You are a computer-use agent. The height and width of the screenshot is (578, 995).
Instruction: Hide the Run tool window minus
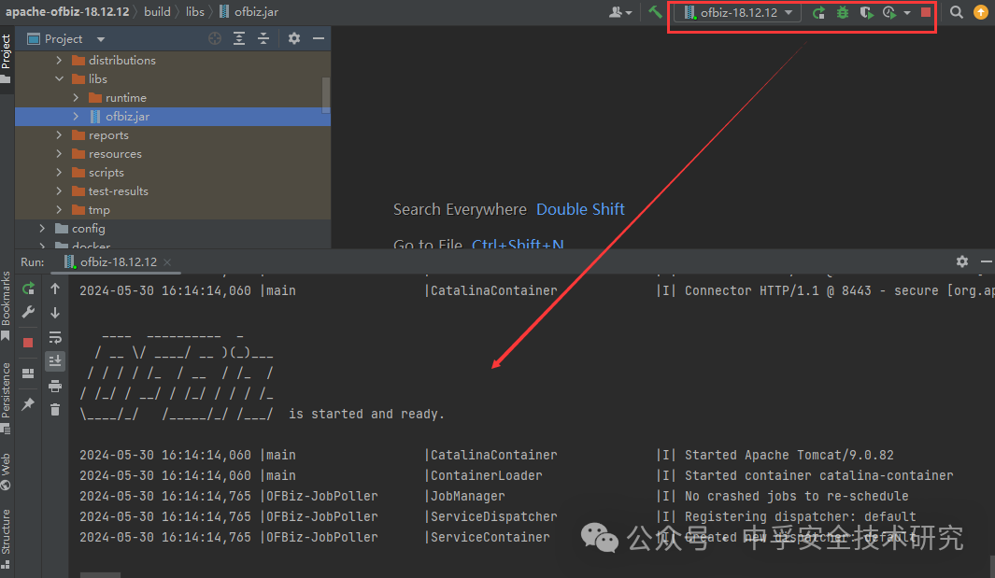[986, 261]
